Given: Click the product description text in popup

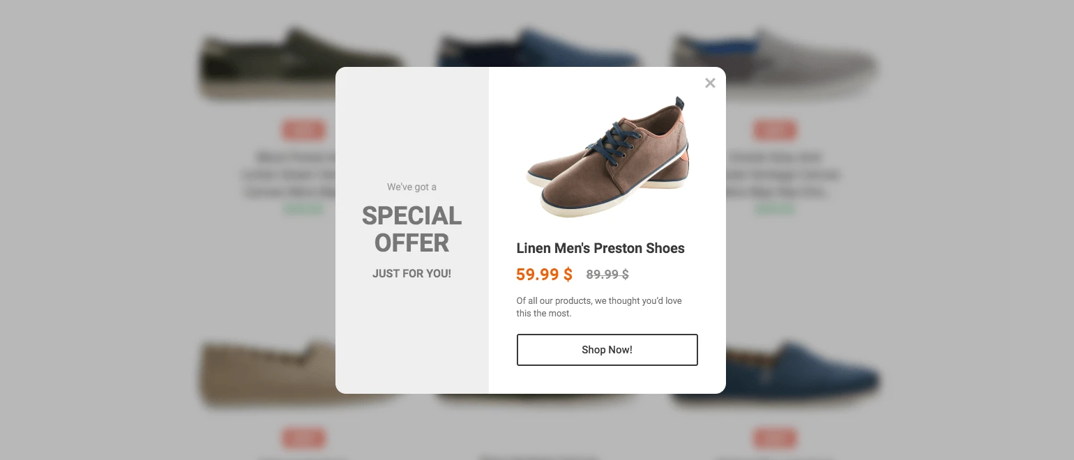Looking at the screenshot, I should click(598, 307).
